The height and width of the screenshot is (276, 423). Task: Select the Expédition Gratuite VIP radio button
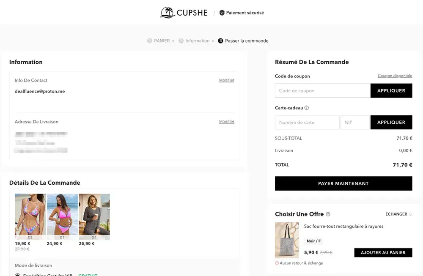pos(17,275)
